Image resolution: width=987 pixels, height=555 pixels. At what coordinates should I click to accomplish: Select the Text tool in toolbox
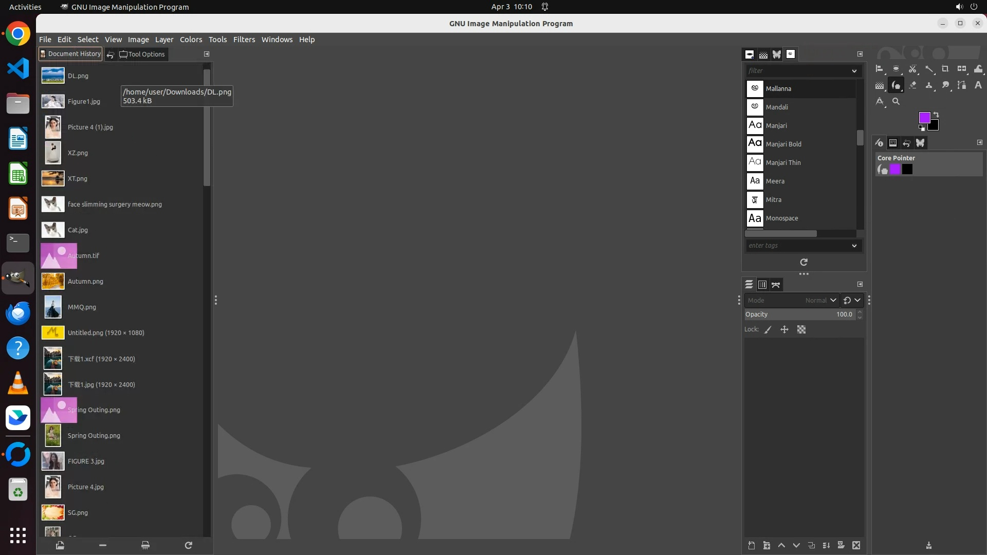point(978,85)
